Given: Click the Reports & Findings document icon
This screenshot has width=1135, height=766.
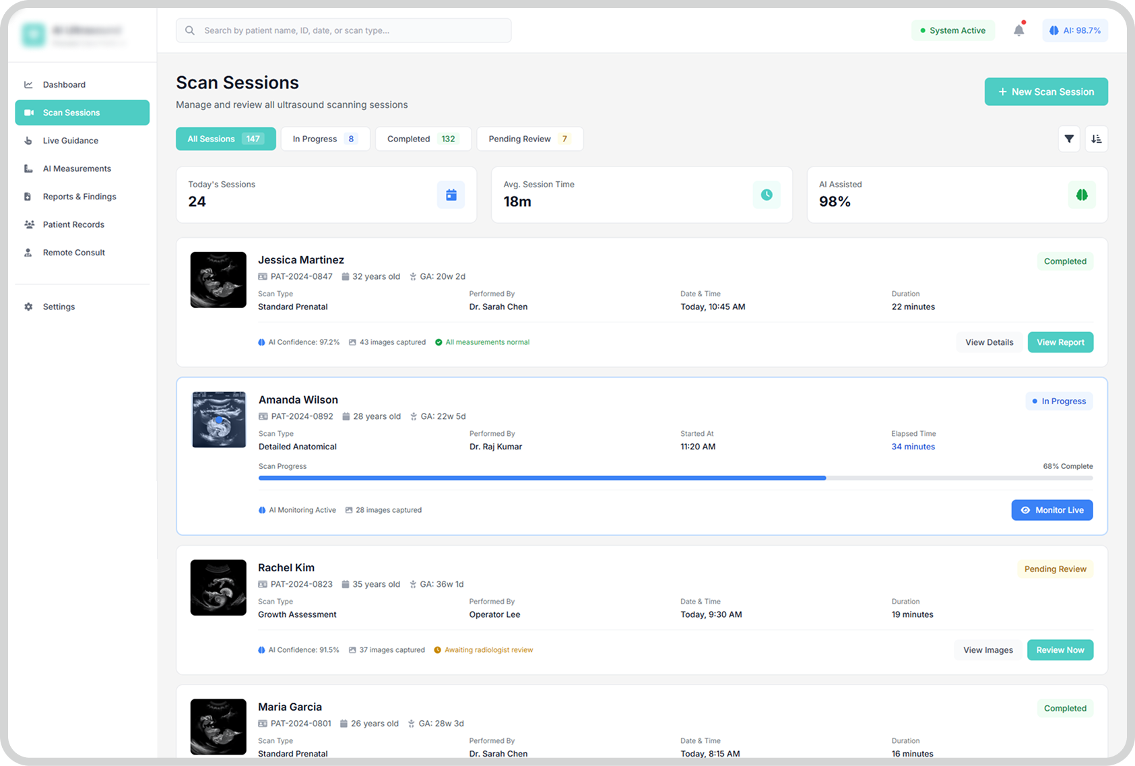Looking at the screenshot, I should pos(28,197).
